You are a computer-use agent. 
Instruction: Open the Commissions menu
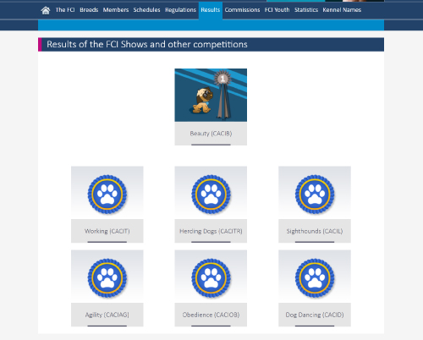[x=242, y=10]
